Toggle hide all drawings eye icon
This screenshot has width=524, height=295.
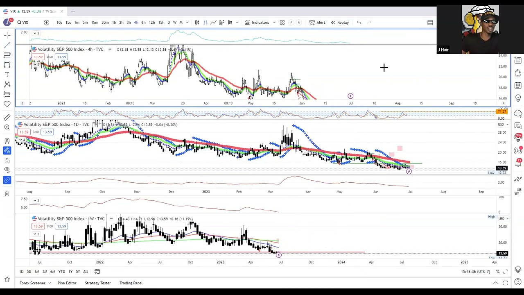7,170
